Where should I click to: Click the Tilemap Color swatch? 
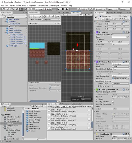119,37
